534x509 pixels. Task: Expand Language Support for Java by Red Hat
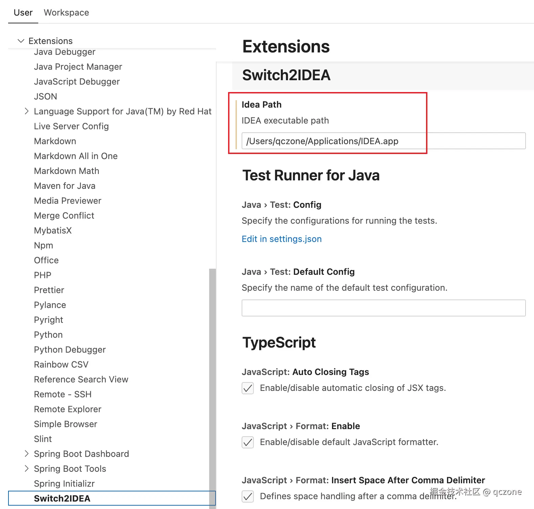pyautogui.click(x=27, y=111)
